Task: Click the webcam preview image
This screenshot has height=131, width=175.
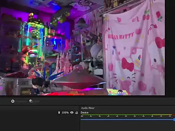Action: click(x=82, y=48)
